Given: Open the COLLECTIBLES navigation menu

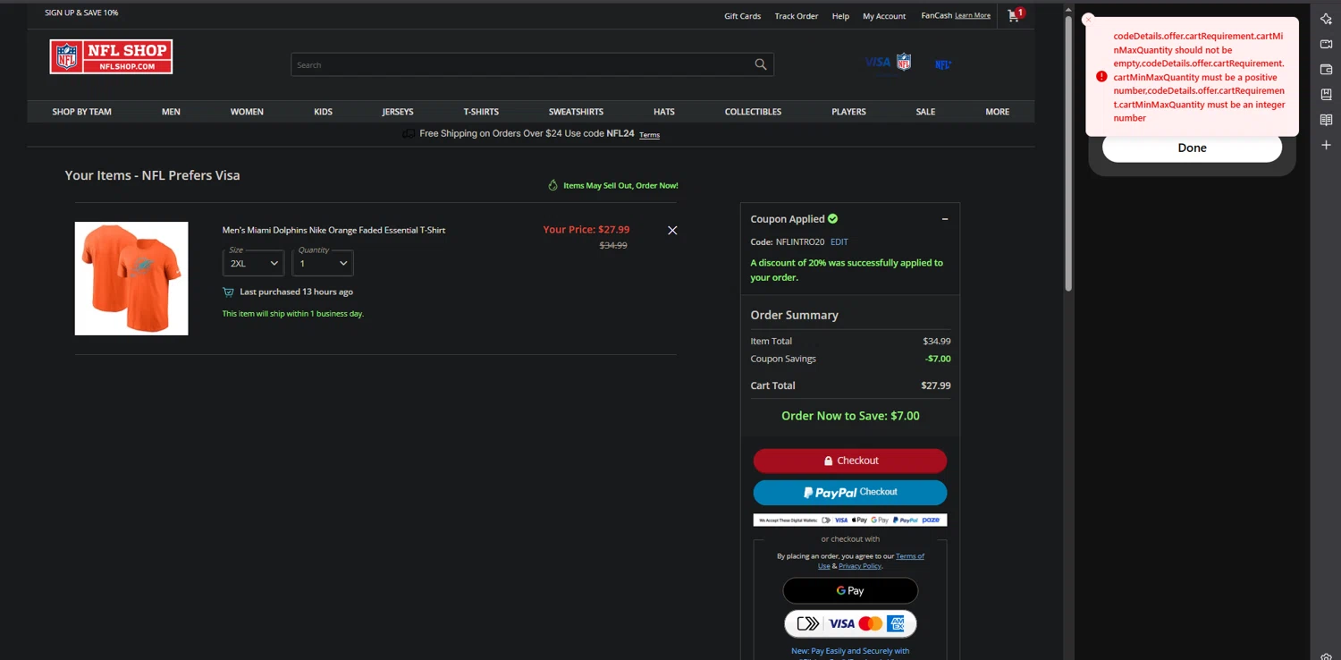Looking at the screenshot, I should (753, 112).
